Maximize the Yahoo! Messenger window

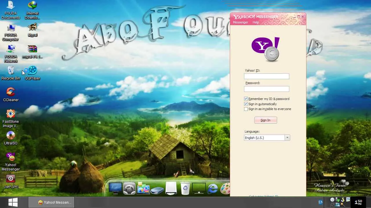pos(299,17)
